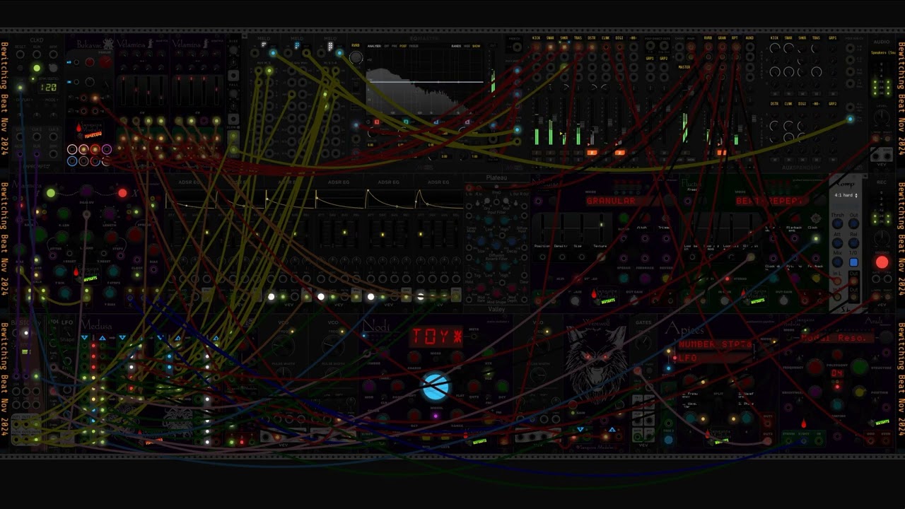Turn the LEVEL knob on the Audio module
The width and height of the screenshot is (905, 509).
882,119
